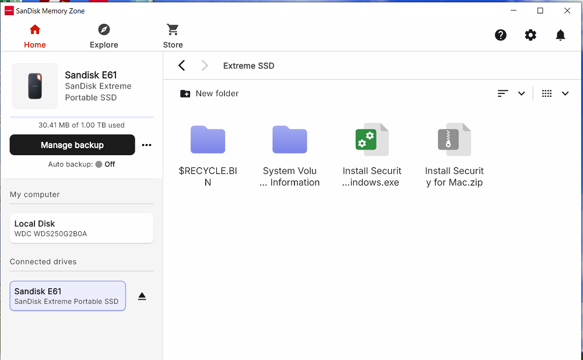This screenshot has width=583, height=360.
Task: Toggle the Auto backup Off indicator
Action: [105, 164]
